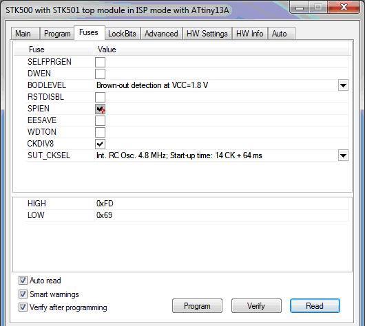Select the SPIEN fuse label
The width and height of the screenshot is (365, 326).
39,109
